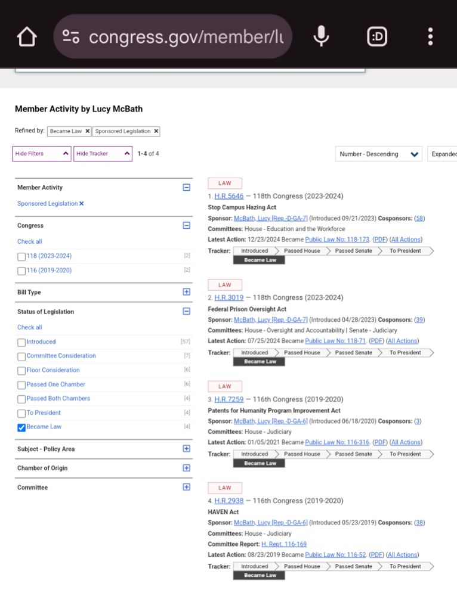This screenshot has height=596, width=457.
Task: Click Passed Senate tracker step for H.R.7259
Action: pos(354,454)
